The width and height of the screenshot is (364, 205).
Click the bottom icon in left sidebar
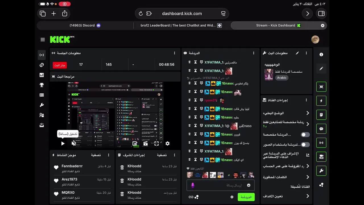pos(42,125)
